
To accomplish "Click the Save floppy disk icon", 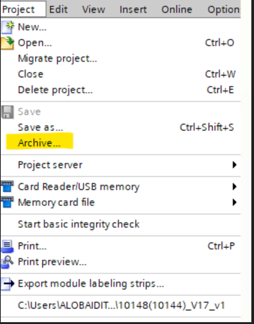I will (x=7, y=112).
